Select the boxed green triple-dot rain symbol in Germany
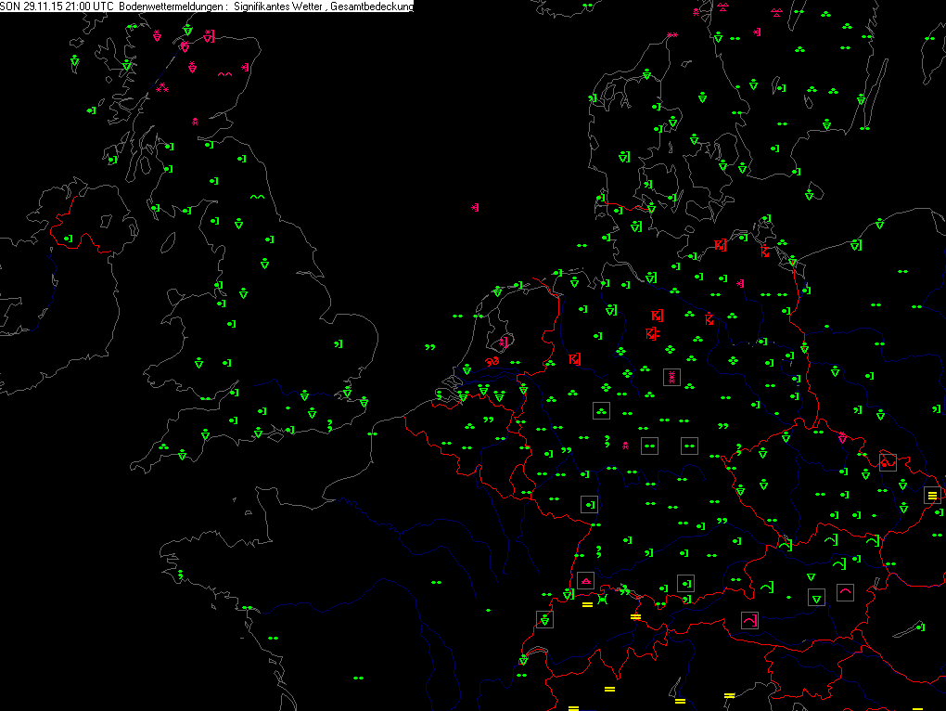 pos(602,409)
